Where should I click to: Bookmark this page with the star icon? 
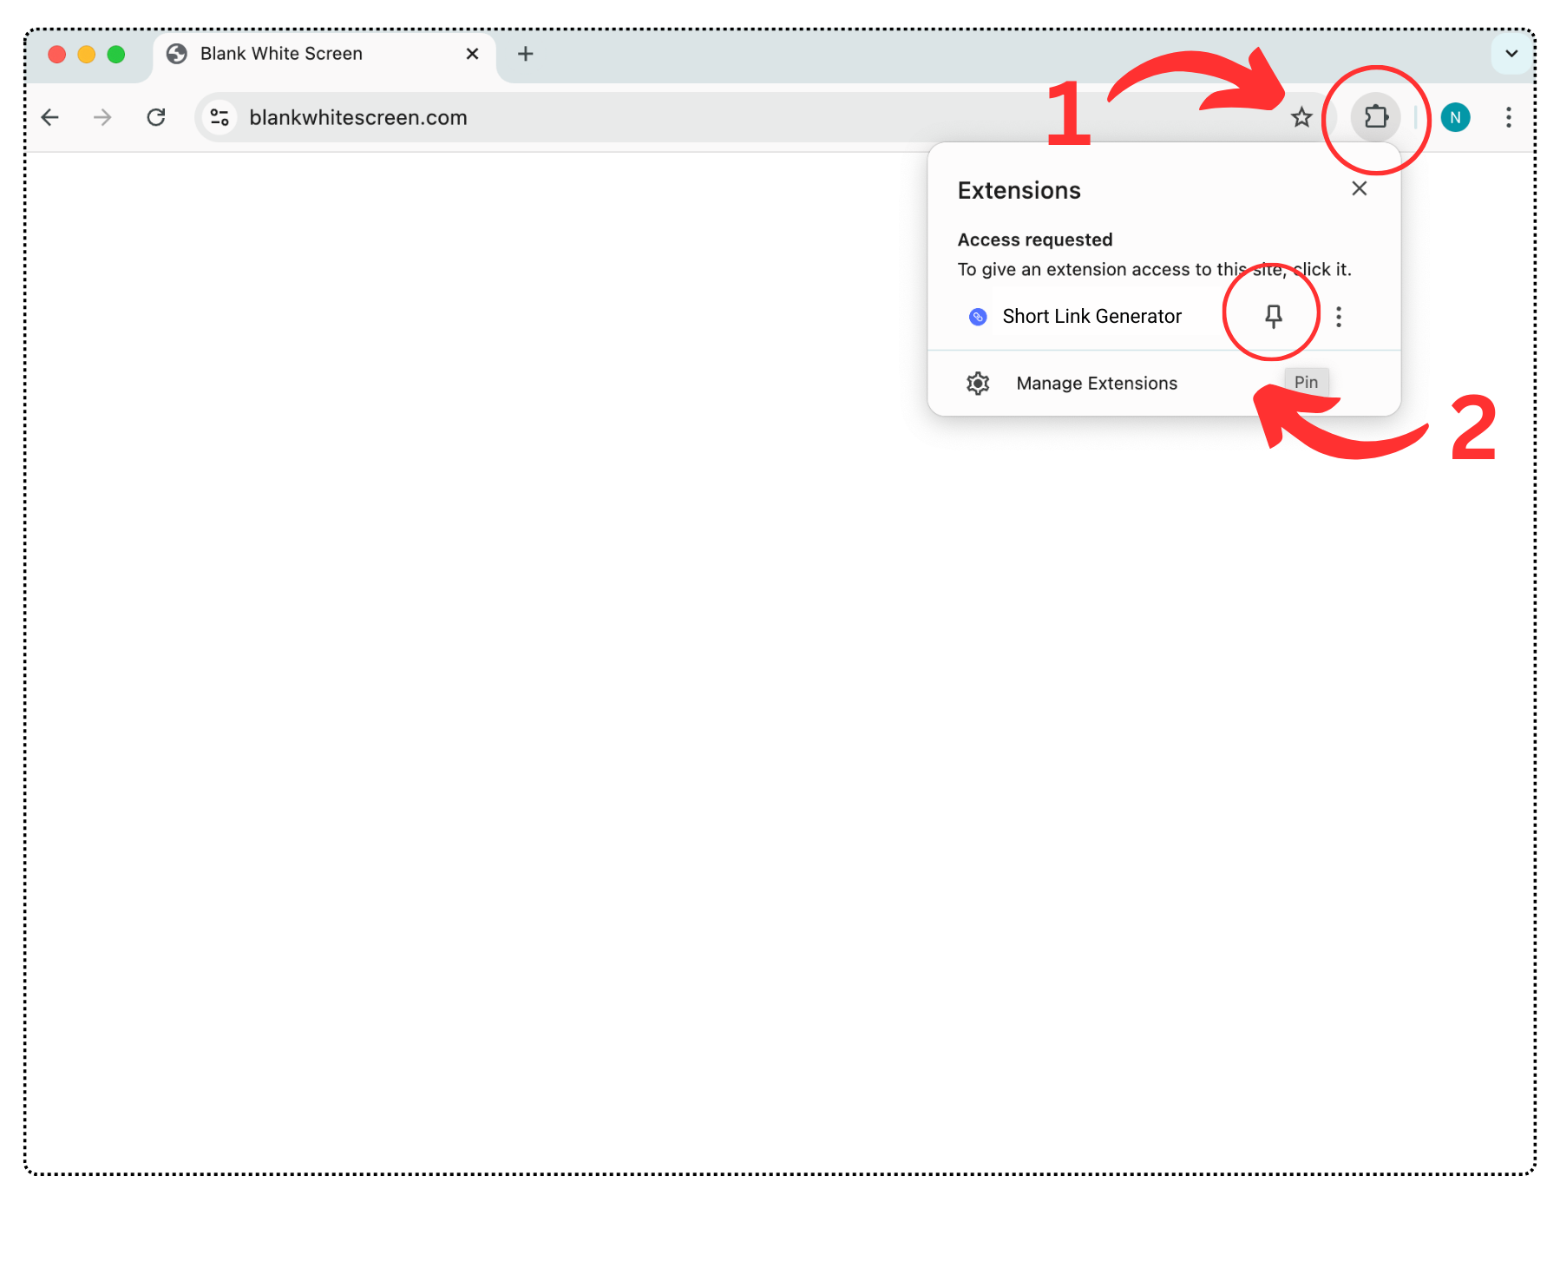tap(1301, 117)
